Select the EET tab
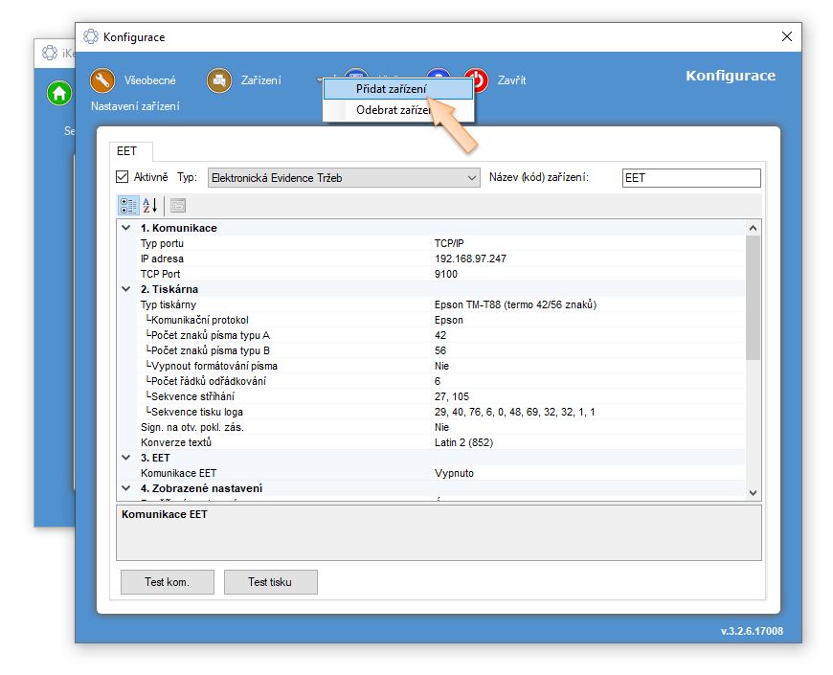 (x=126, y=151)
